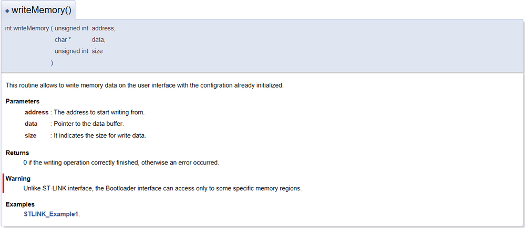Click the "address," argument in the signature

[103, 28]
